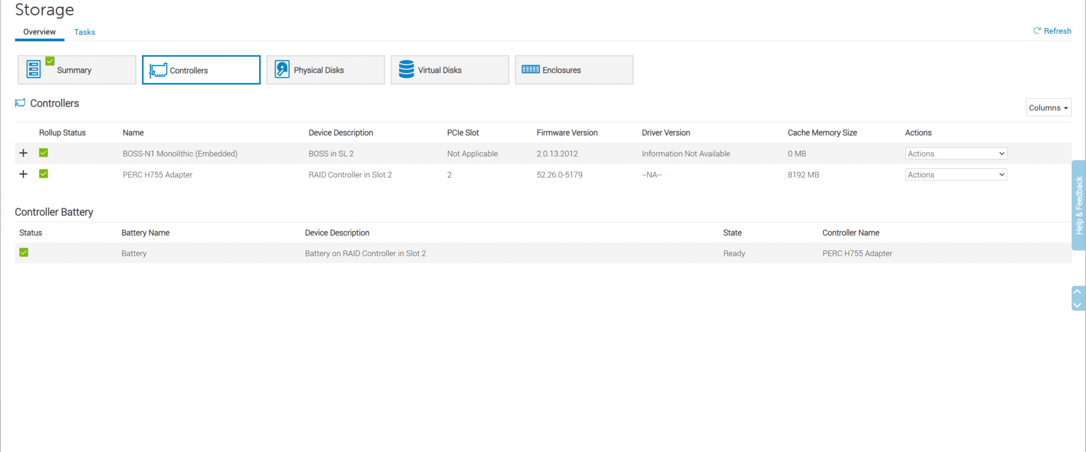Screen dimensions: 1086x452
Task: Open the Summary section icon
Action: pos(34,69)
